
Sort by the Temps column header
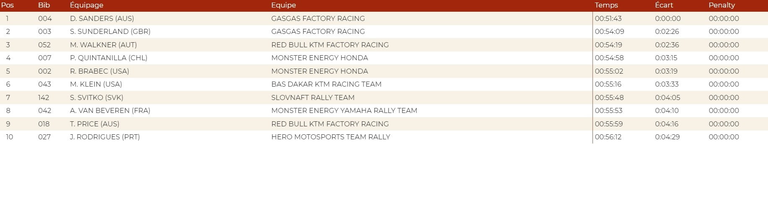[x=606, y=5]
